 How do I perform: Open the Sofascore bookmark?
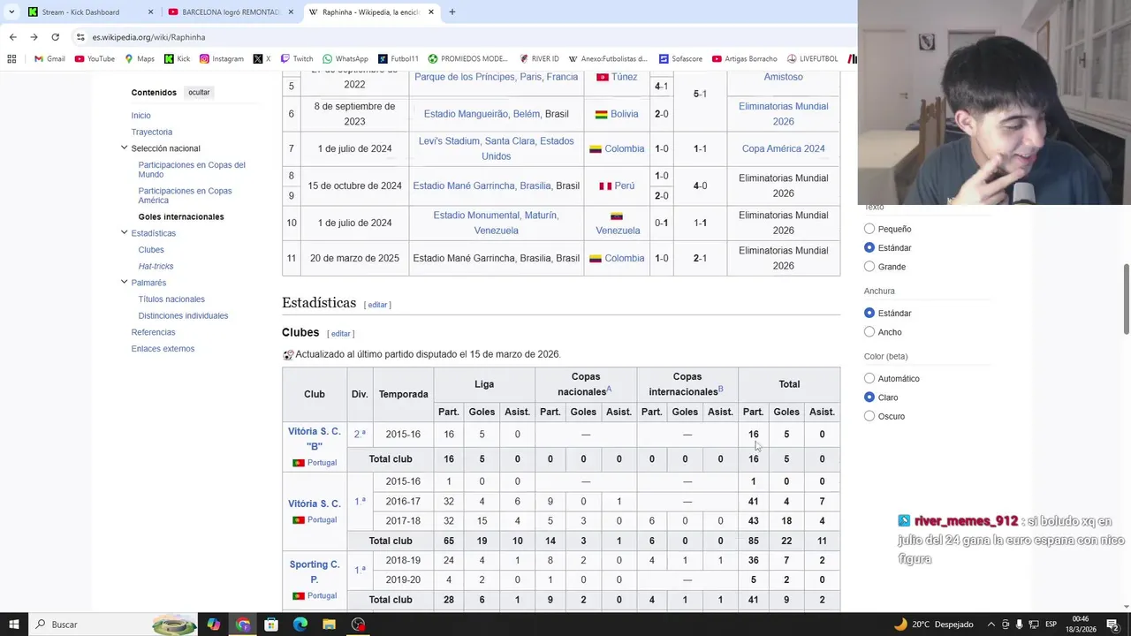[x=680, y=59]
